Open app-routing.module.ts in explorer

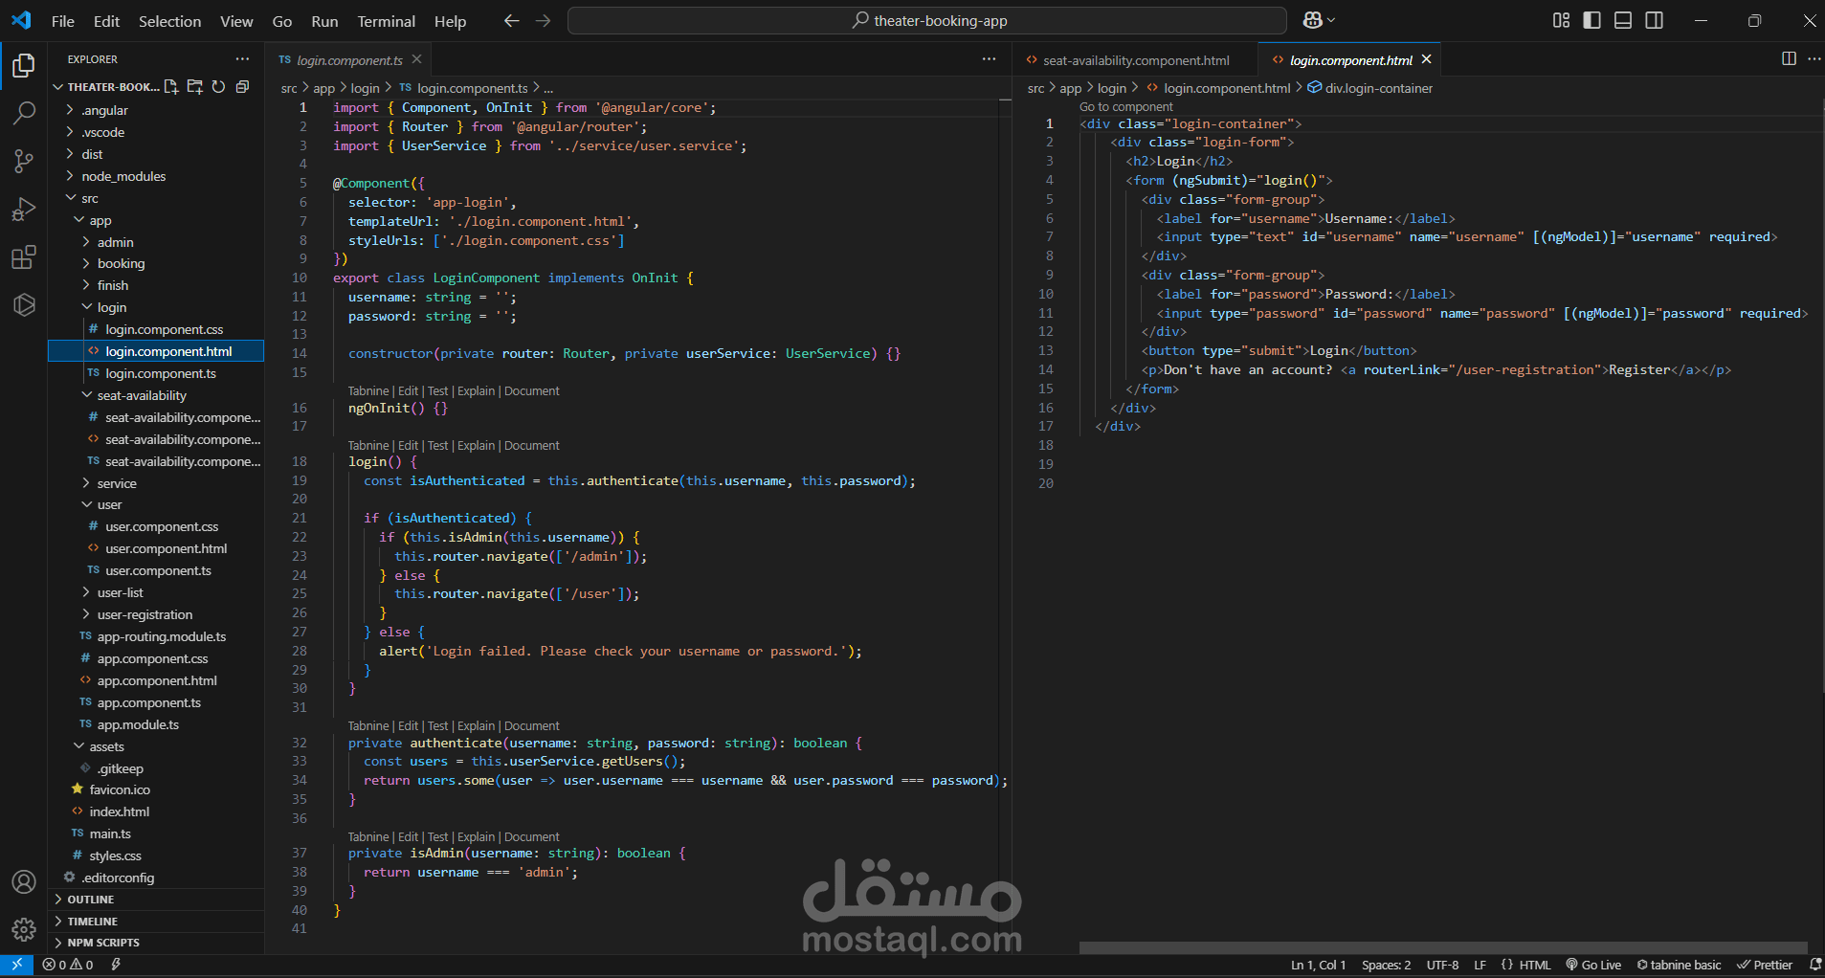156,636
